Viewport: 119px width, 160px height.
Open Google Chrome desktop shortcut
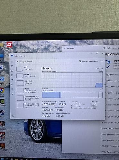point(2,92)
